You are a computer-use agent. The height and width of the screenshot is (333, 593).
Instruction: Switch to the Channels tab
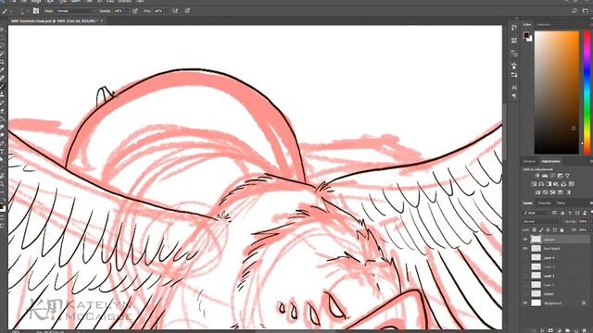(544, 203)
